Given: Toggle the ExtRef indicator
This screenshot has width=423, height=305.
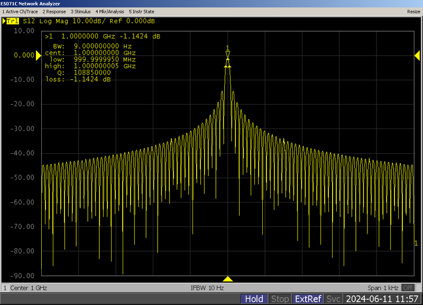Looking at the screenshot, I should (308, 299).
